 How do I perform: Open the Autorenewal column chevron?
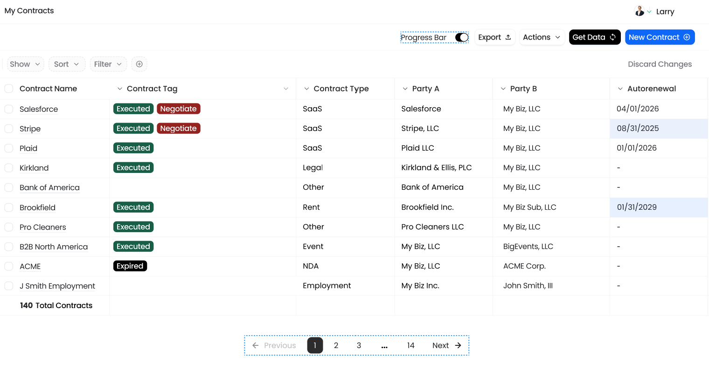pyautogui.click(x=620, y=89)
